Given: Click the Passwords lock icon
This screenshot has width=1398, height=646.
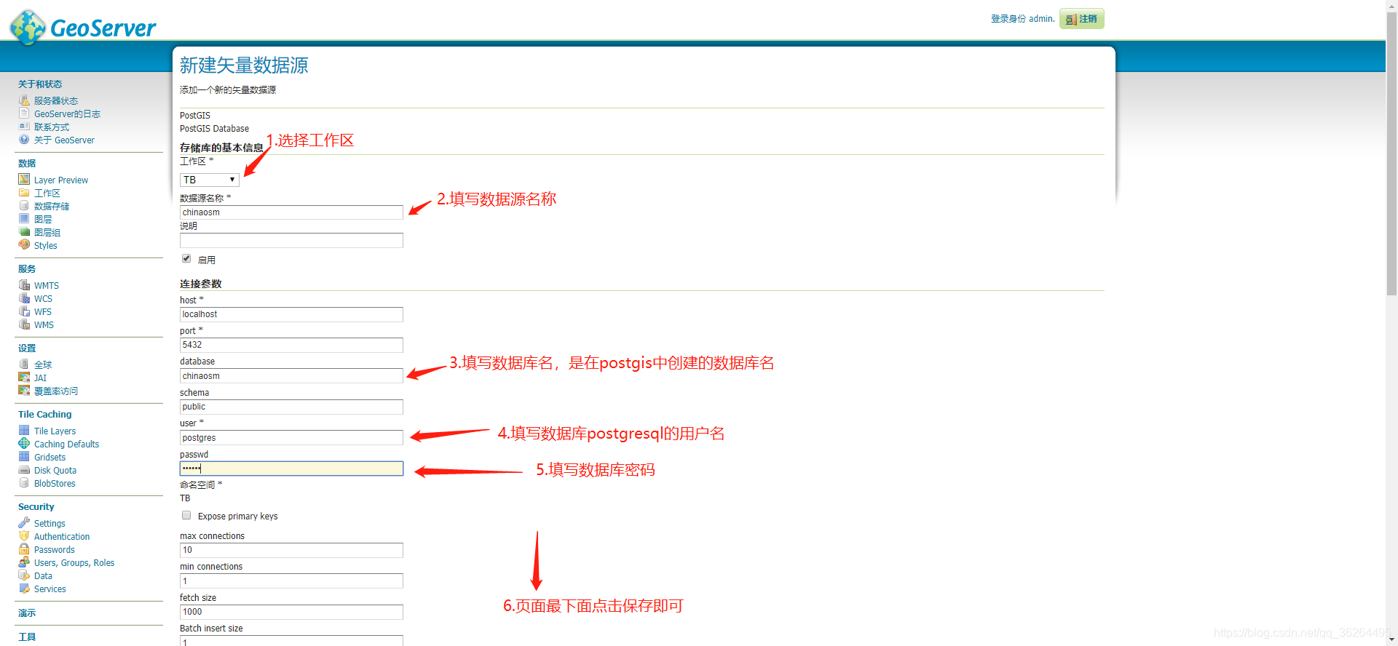Looking at the screenshot, I should click(x=24, y=549).
